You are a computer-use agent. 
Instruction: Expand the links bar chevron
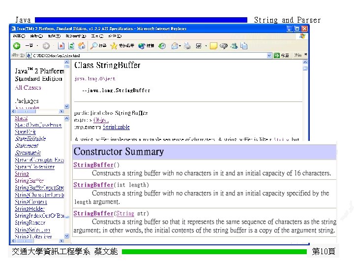pyautogui.click(x=306, y=55)
